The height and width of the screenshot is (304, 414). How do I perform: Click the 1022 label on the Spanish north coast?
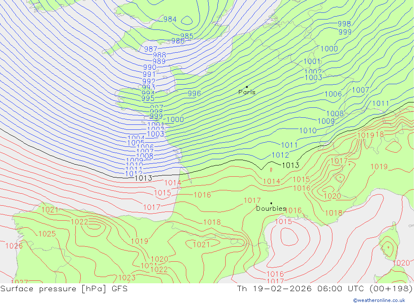(x=79, y=222)
